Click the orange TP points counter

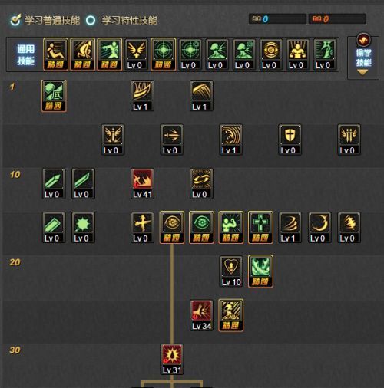[x=337, y=19]
